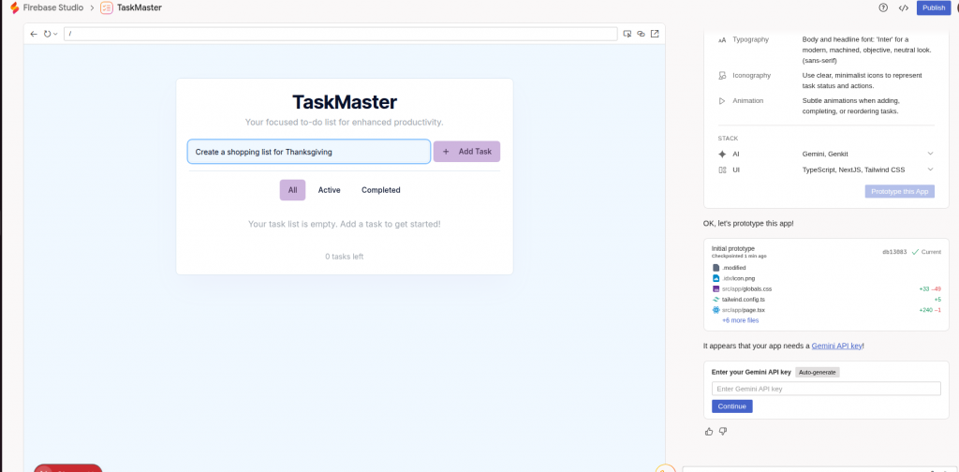Open the Gemini API key link
This screenshot has width=959, height=472.
coord(836,347)
